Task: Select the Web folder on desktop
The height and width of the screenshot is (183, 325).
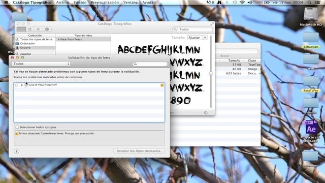Action: click(x=311, y=59)
